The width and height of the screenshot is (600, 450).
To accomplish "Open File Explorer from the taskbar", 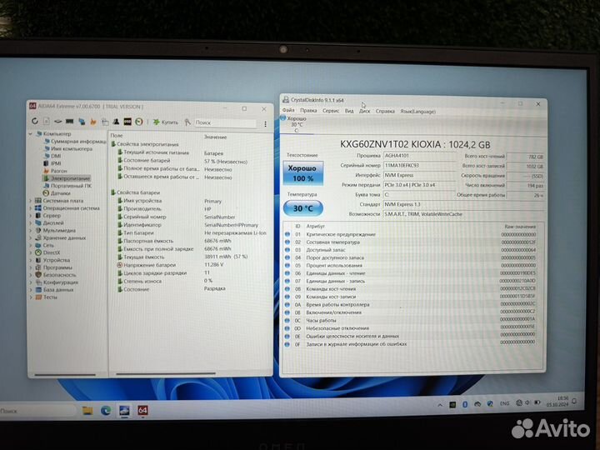I will tap(87, 411).
